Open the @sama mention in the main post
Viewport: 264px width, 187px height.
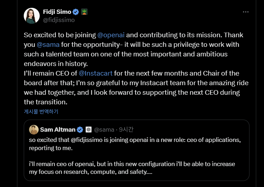point(48,45)
